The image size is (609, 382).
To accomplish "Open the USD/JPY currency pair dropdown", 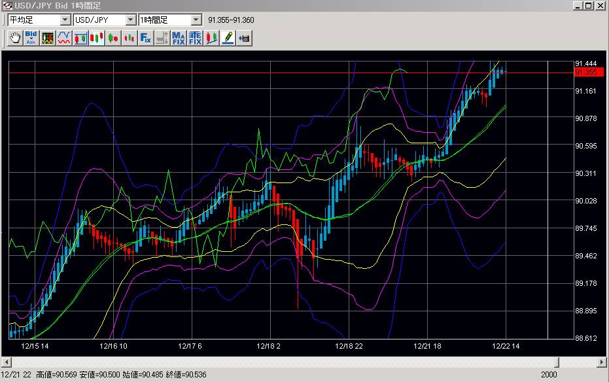I will pyautogui.click(x=131, y=20).
